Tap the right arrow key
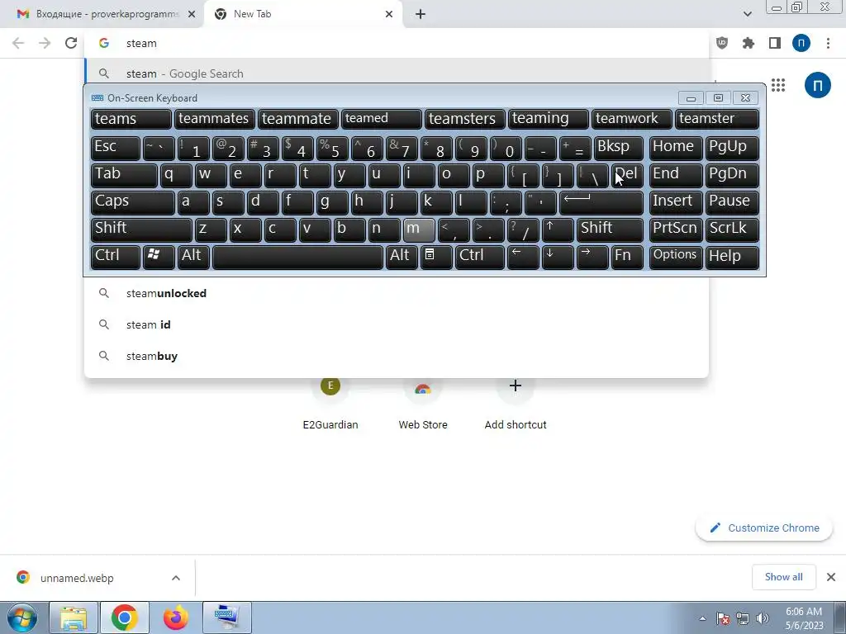 pyautogui.click(x=592, y=257)
